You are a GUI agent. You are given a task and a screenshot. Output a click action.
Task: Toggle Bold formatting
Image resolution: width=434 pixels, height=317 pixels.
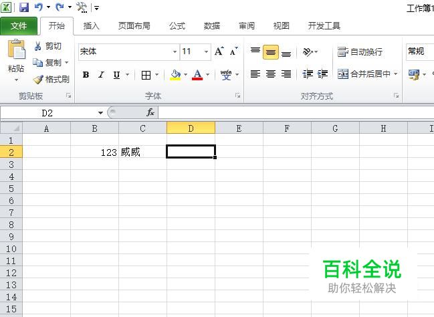86,75
